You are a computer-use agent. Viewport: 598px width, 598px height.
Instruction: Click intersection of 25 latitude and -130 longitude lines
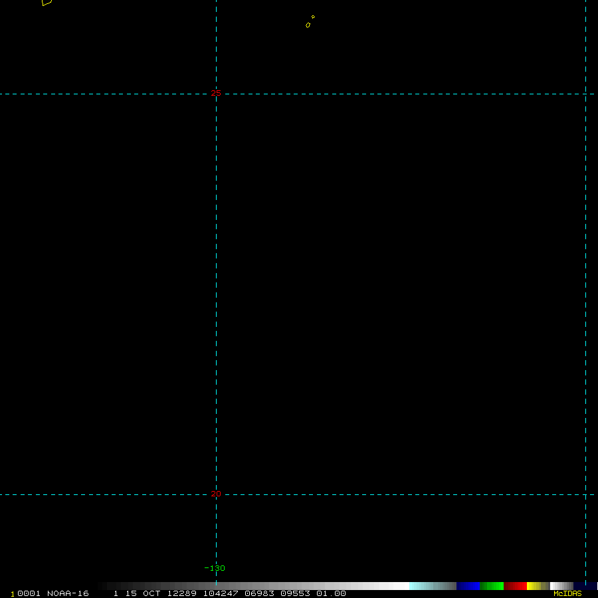tap(216, 94)
